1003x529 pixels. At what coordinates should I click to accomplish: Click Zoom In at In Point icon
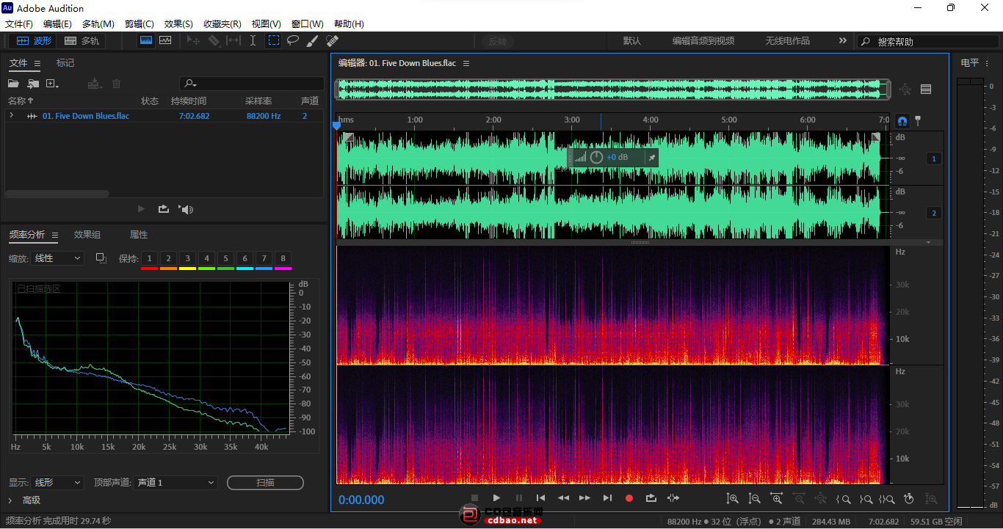point(843,499)
